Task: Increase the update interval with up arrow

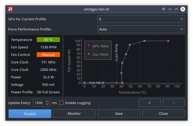Action: [x=47, y=101]
